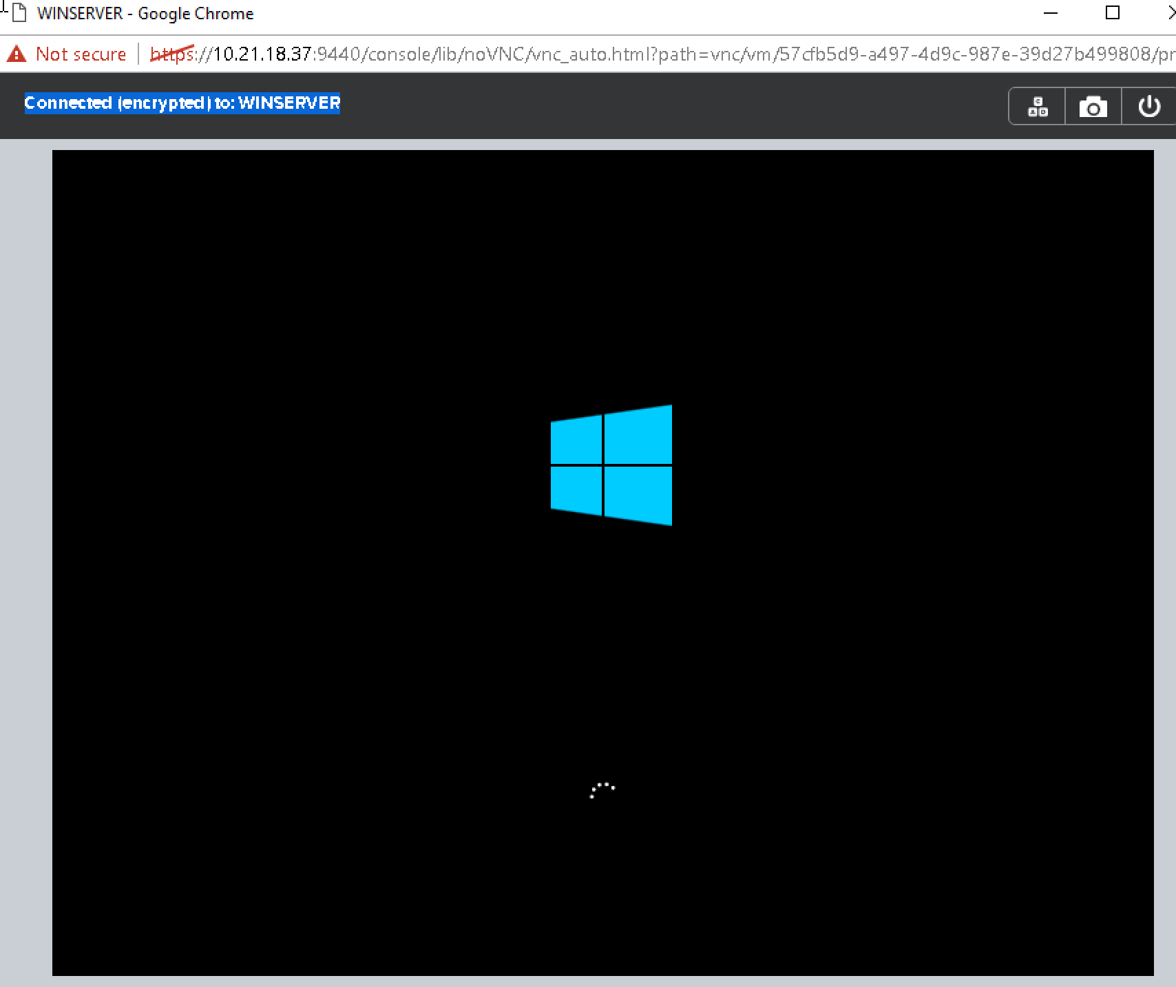Screen dimensions: 1176x987
Task: Open the power options icon
Action: (1148, 107)
